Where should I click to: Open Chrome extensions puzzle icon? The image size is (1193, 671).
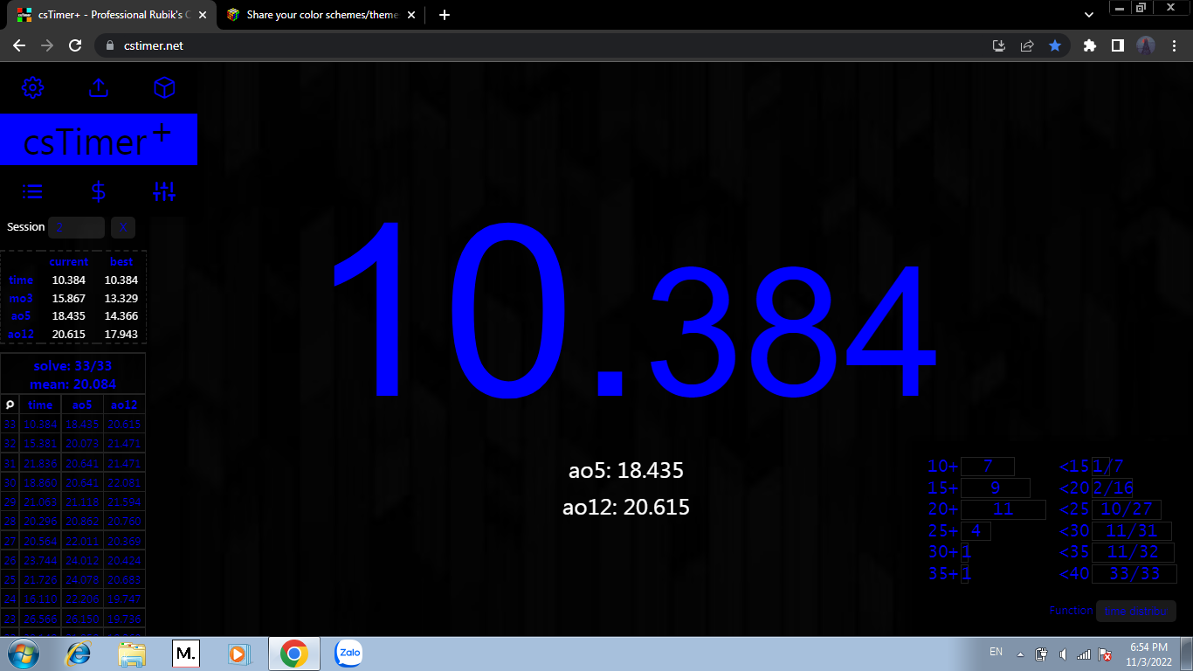(1089, 45)
